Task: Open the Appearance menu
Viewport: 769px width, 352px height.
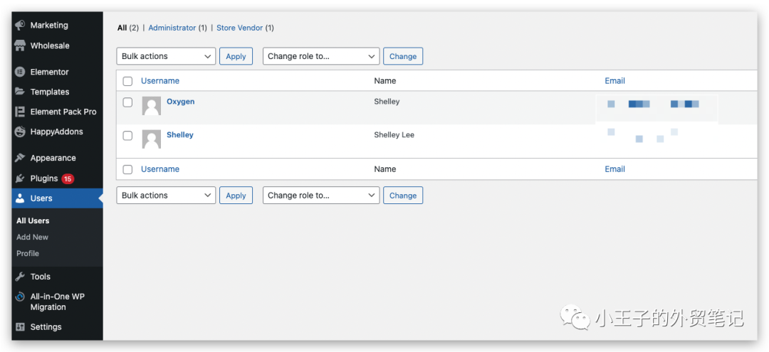Action: tap(53, 158)
